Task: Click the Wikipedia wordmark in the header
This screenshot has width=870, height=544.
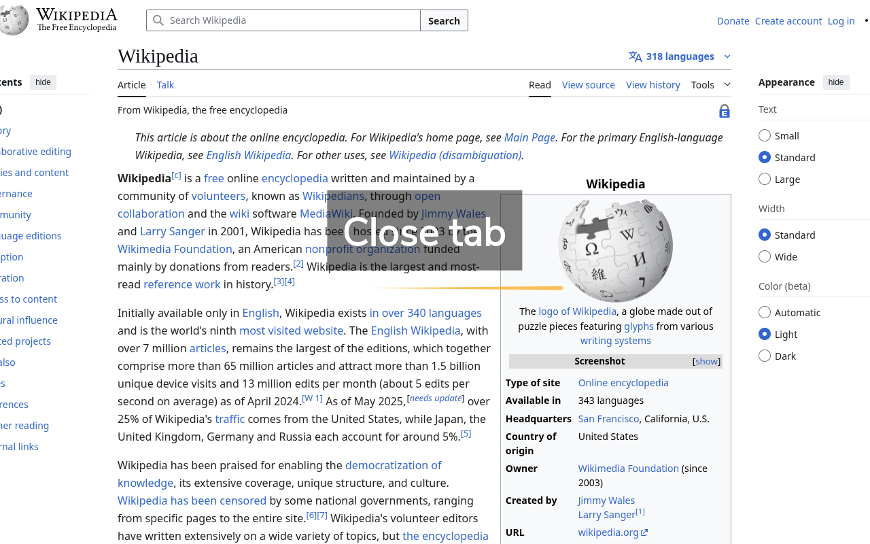Action: click(77, 15)
